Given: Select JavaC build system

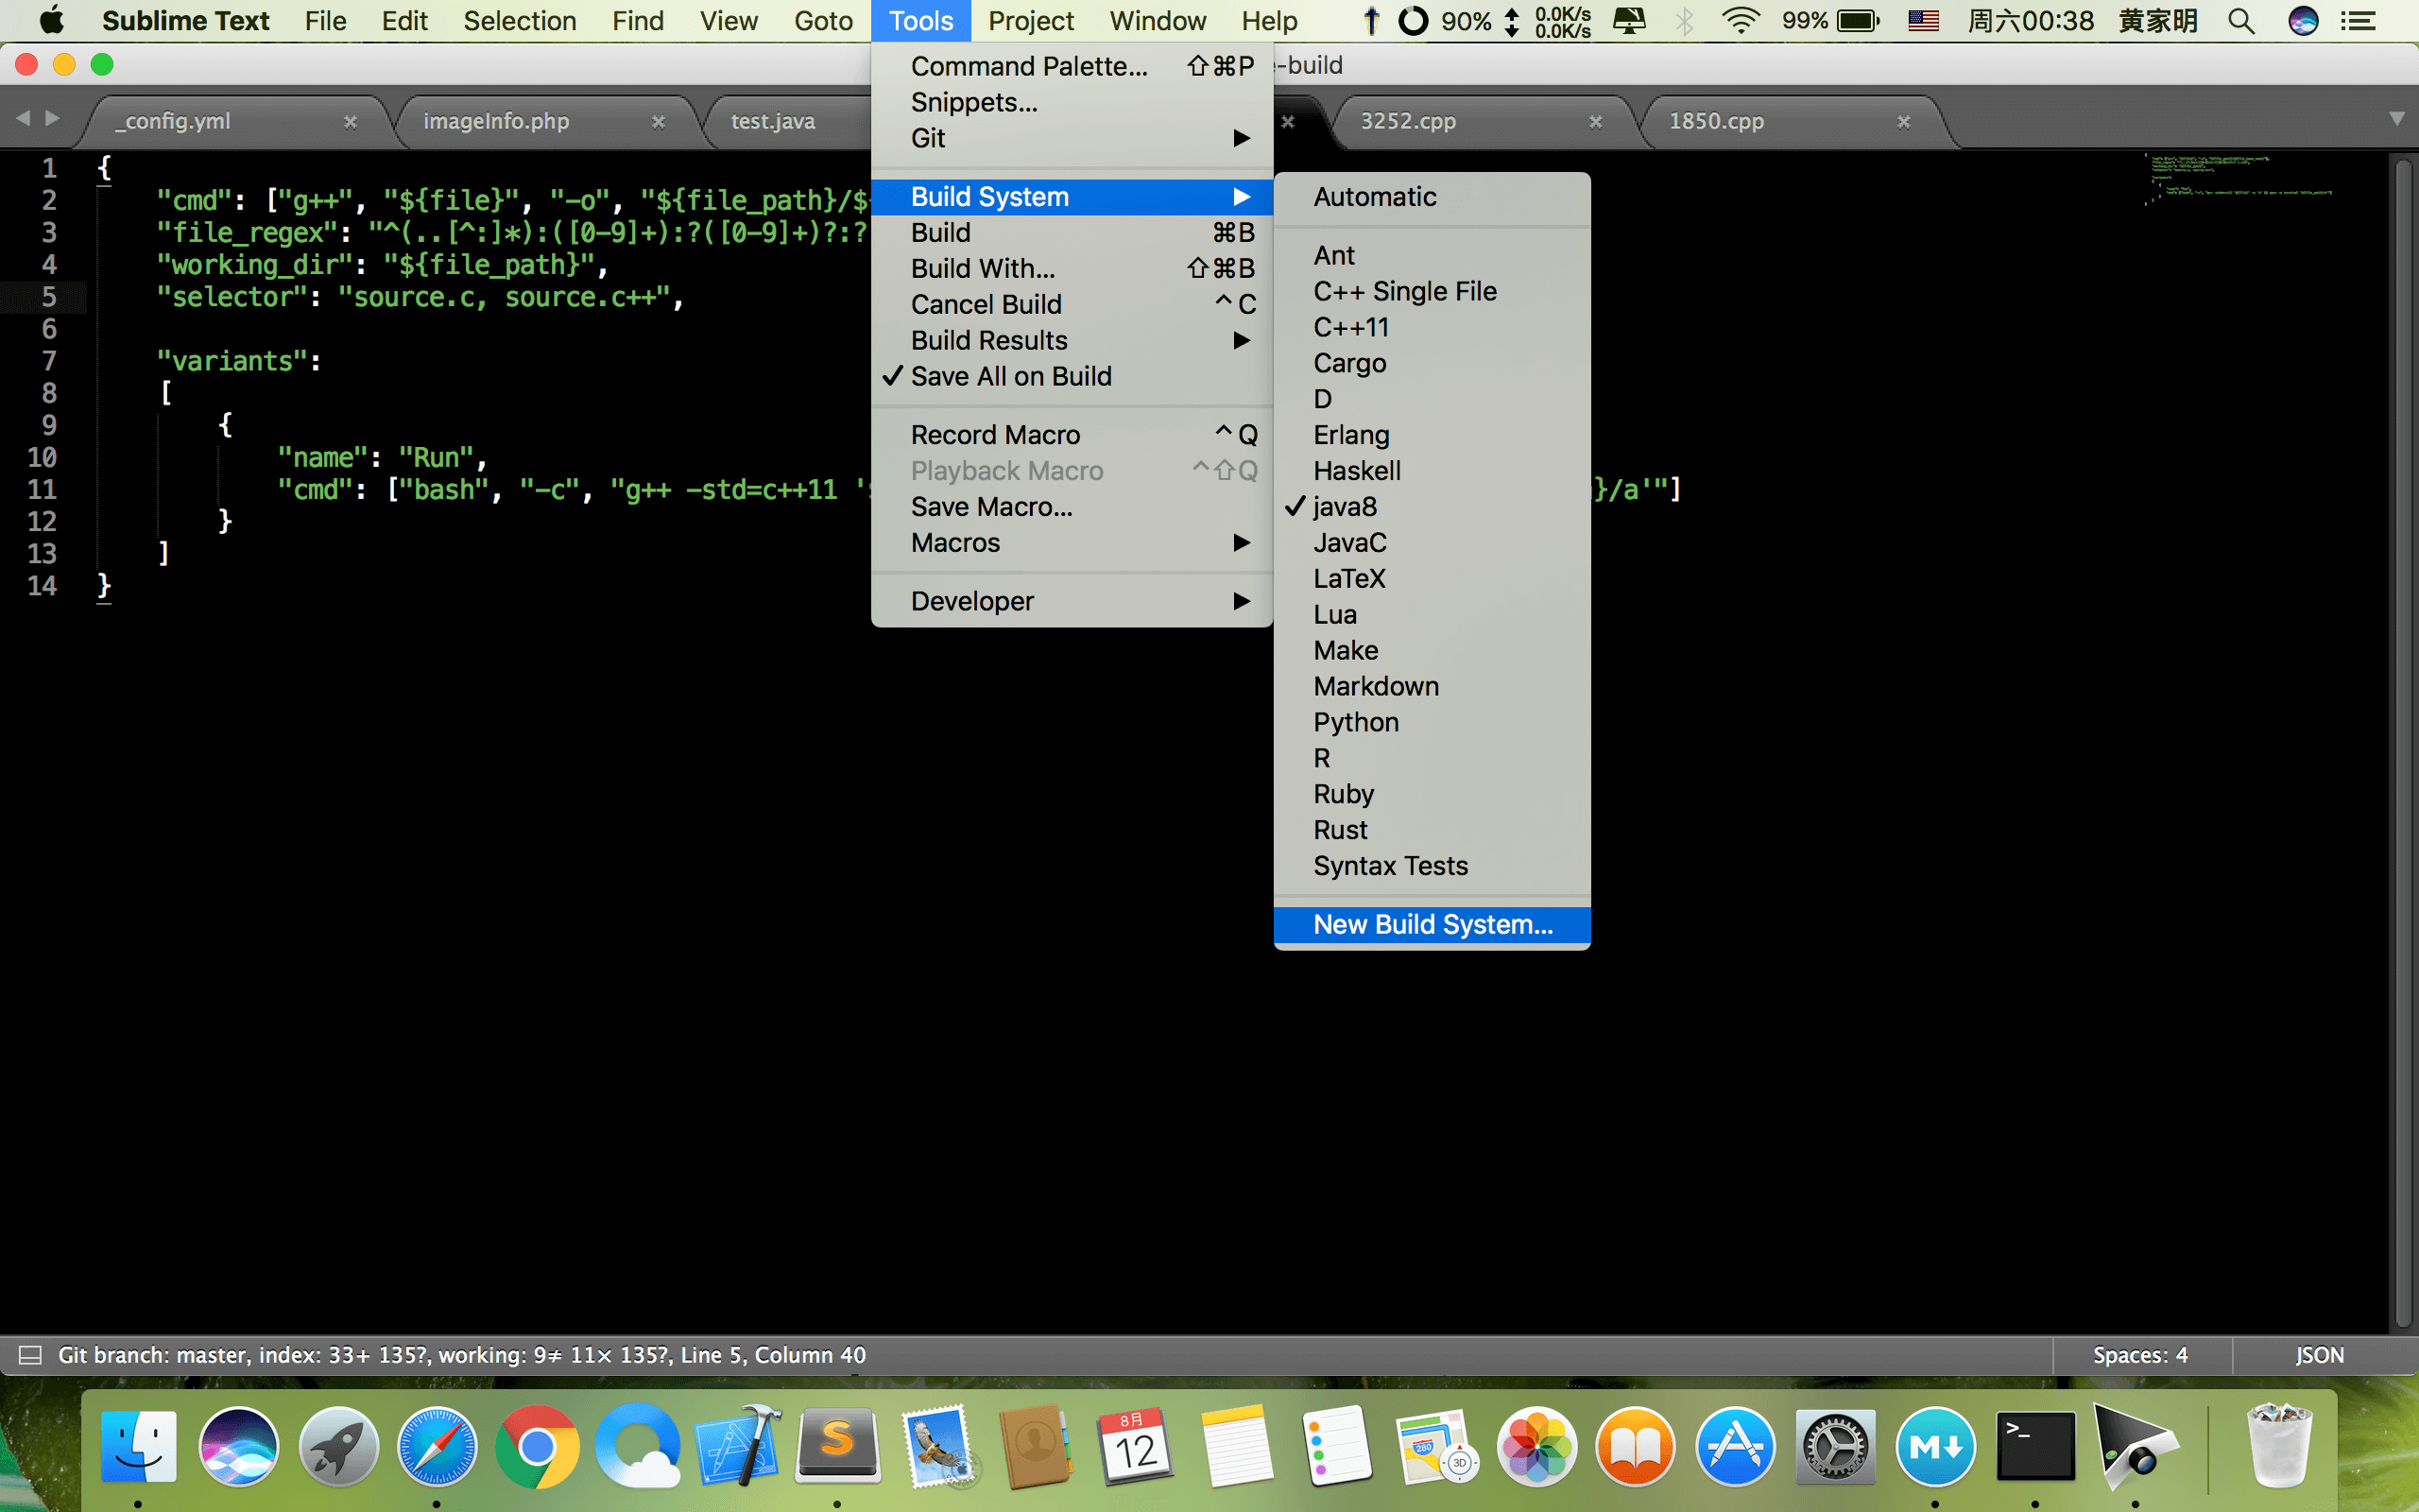Looking at the screenshot, I should [1432, 543].
